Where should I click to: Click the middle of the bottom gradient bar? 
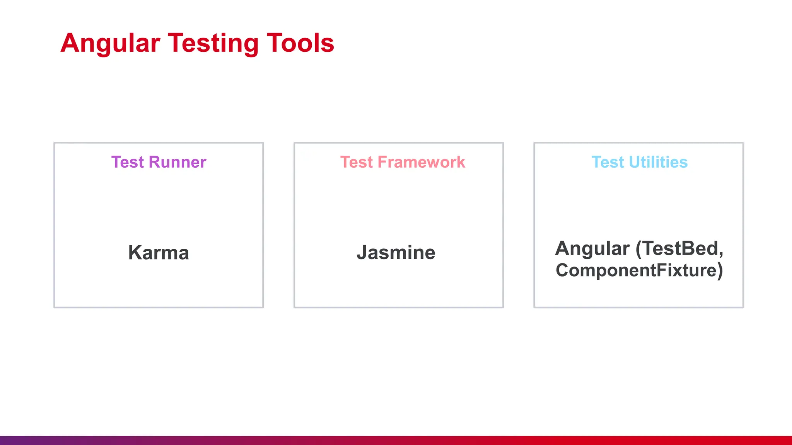[x=396, y=440]
